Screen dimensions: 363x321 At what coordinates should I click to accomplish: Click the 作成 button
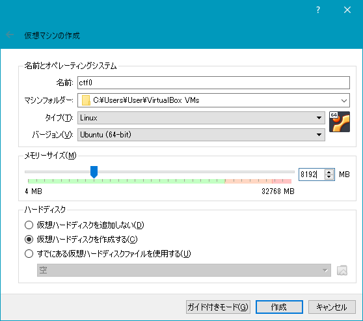279,307
